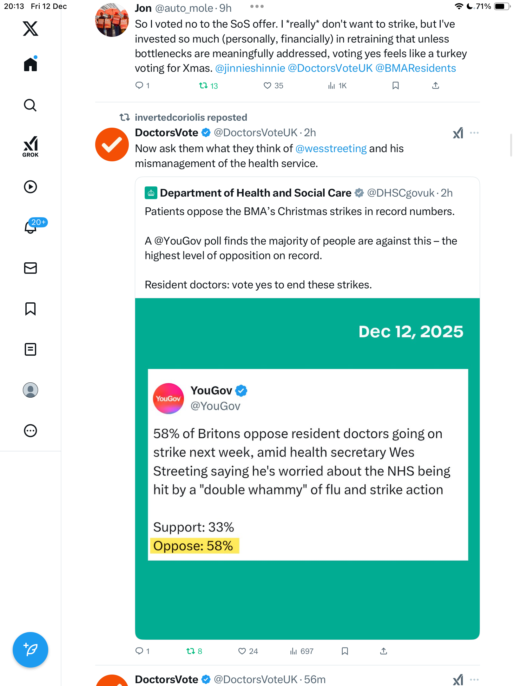
Task: Like the DoctorsVote post with 24 likes
Action: [242, 651]
